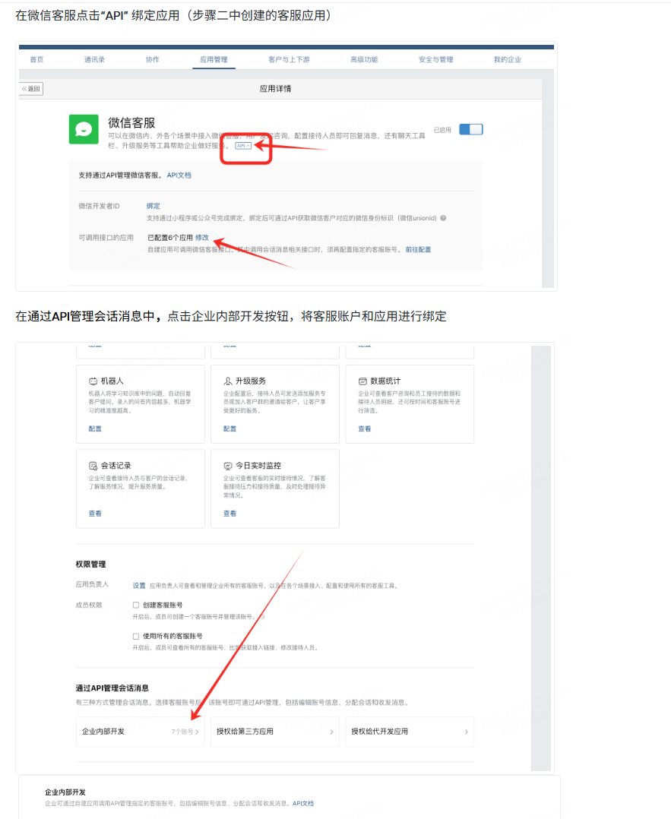Screen dimensions: 671x819
Task: Click the help icon beside 微信unionid
Action: [443, 218]
